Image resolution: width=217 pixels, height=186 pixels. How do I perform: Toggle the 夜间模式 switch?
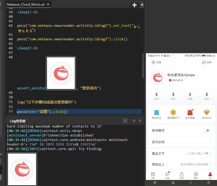[206, 130]
